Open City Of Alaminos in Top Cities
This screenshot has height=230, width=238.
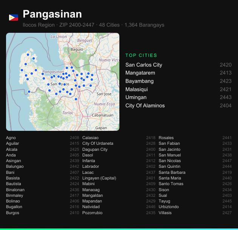178,106
